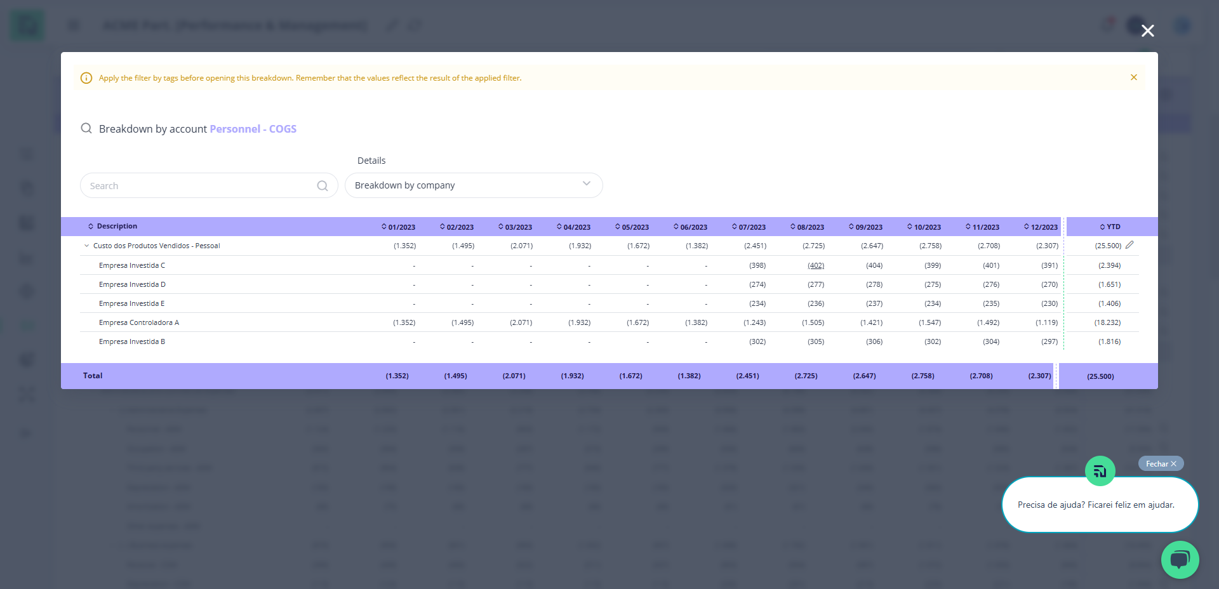
Task: Select the Empresa Investida B row label
Action: 132,341
